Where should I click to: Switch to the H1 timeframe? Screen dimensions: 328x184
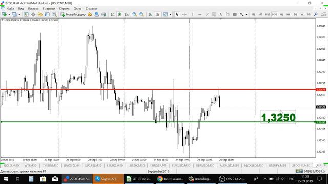[281, 14]
